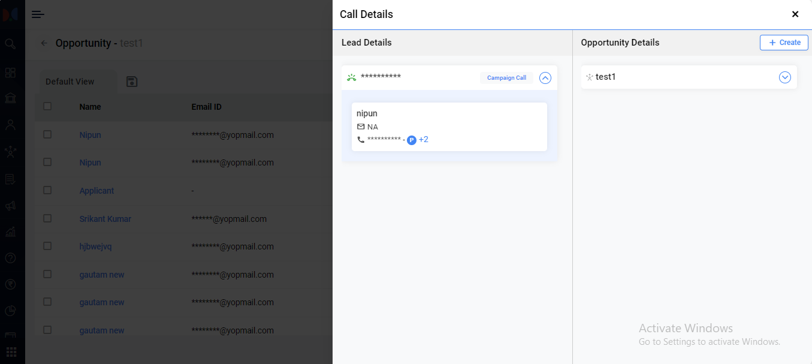Click the megaphone marketing icon in sidebar
This screenshot has height=364, width=812.
(x=10, y=206)
